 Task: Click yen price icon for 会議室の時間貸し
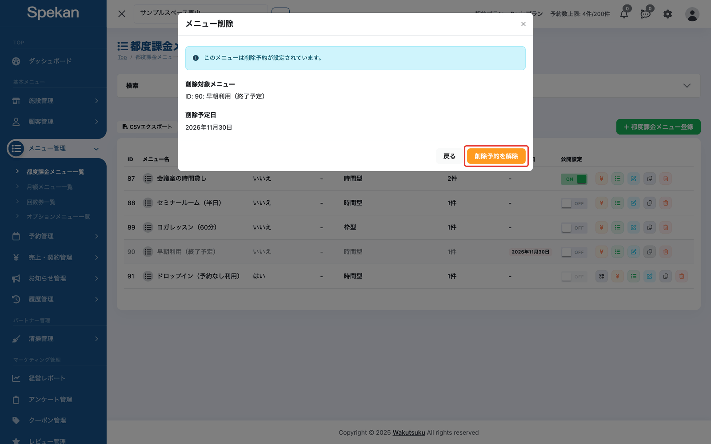[x=601, y=178]
